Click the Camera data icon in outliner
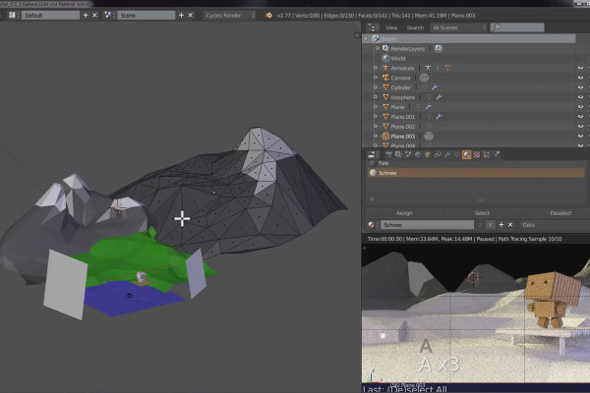This screenshot has width=590, height=393. (424, 78)
